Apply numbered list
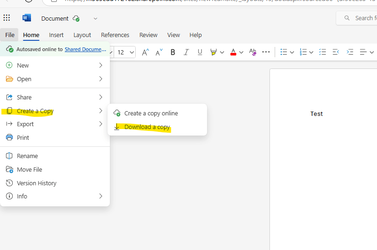Viewport: 377px width, 250px height. pyautogui.click(x=303, y=52)
